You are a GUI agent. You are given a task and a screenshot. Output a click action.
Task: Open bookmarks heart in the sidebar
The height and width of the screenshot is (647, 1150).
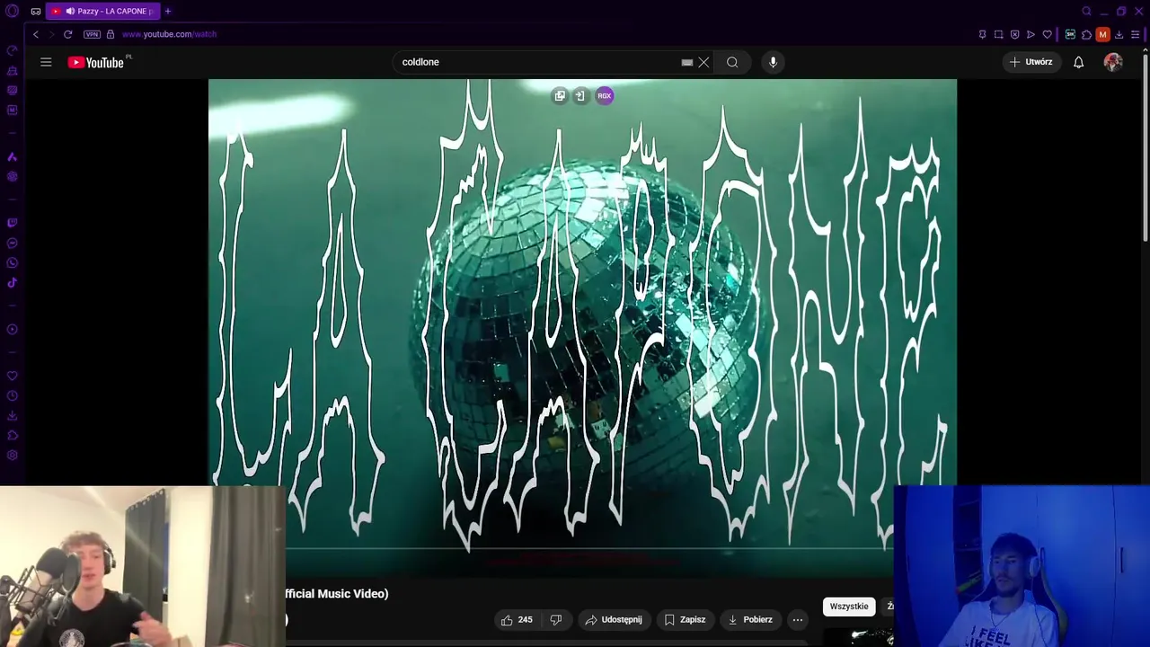pos(12,377)
